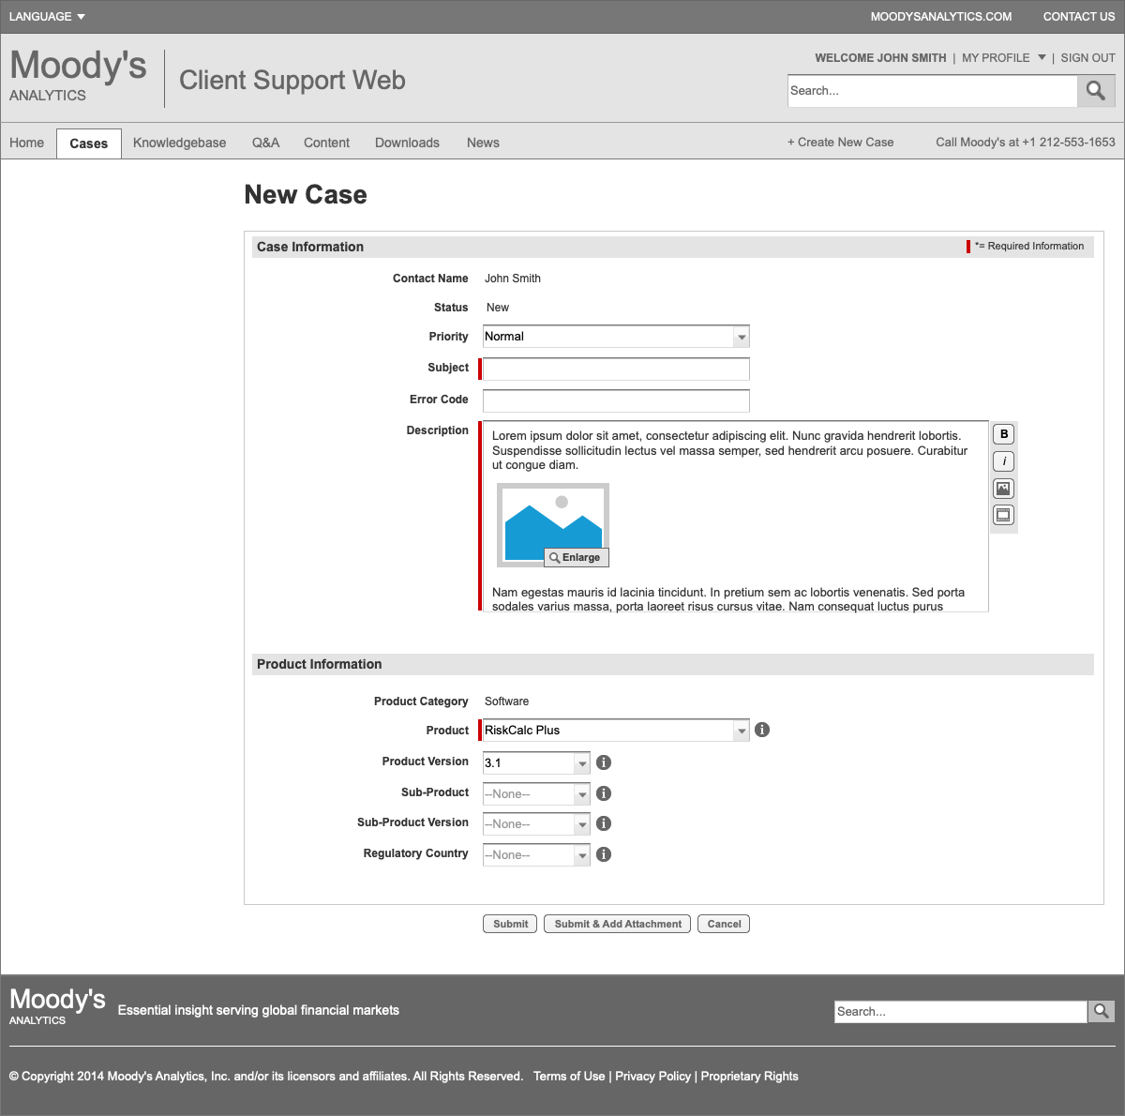Click the info icon beside Regulatory Country
Viewport: 1125px width, 1116px height.
[x=604, y=854]
